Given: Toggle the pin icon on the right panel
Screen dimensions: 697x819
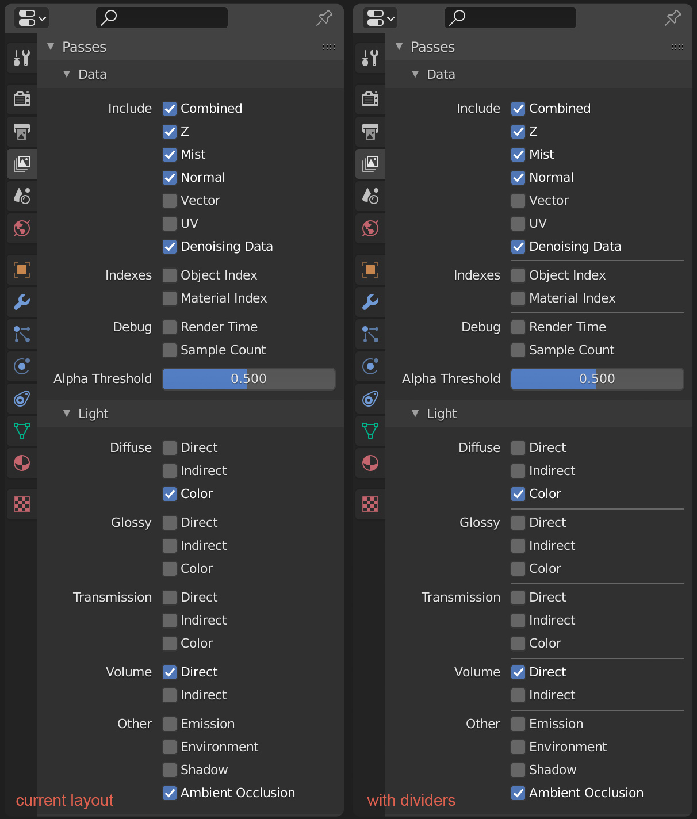Looking at the screenshot, I should coord(672,18).
